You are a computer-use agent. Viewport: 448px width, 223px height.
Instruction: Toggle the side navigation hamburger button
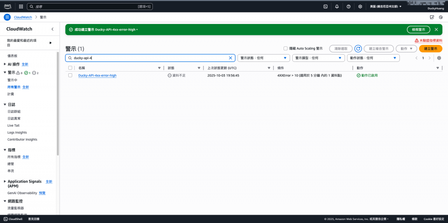click(7, 17)
